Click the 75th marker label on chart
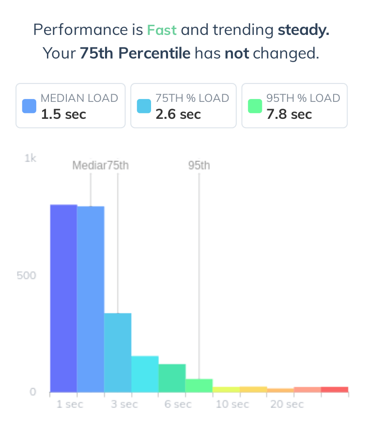 click(x=118, y=165)
